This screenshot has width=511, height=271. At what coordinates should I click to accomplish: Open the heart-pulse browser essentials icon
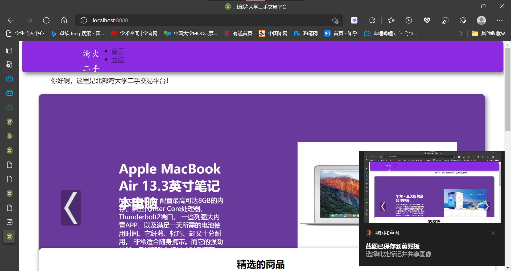tap(427, 20)
